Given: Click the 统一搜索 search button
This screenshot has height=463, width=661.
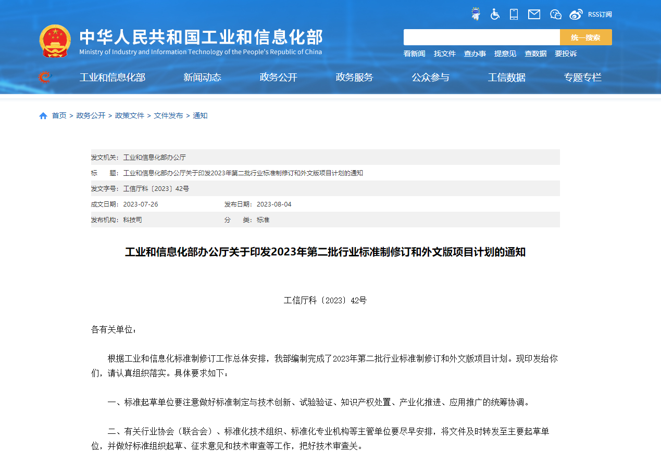Looking at the screenshot, I should [x=586, y=37].
